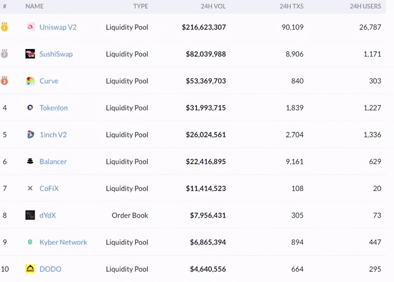Select the $4,640,556 volume value

click(208, 269)
